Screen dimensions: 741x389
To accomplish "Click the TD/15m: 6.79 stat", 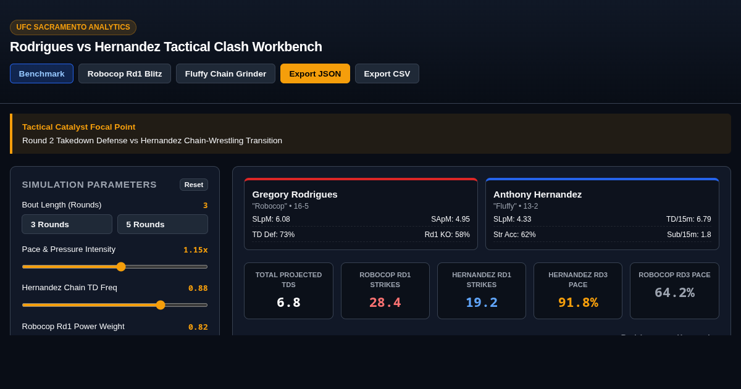I will coord(689,219).
